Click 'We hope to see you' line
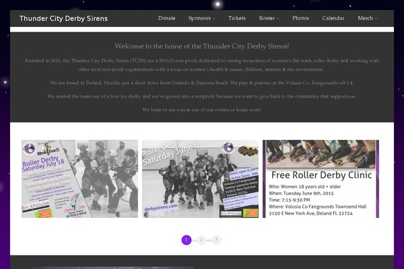 click(202, 110)
